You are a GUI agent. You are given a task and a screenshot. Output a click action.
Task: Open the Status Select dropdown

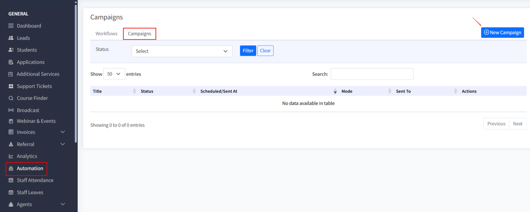tap(182, 51)
